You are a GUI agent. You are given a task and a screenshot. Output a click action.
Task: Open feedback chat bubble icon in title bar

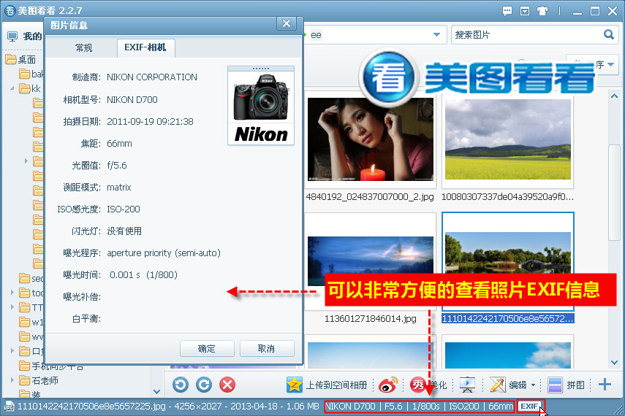pos(507,11)
